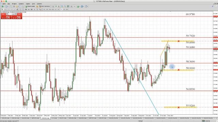Open the new chart tool
The height and width of the screenshot is (122, 218).
point(2,6)
